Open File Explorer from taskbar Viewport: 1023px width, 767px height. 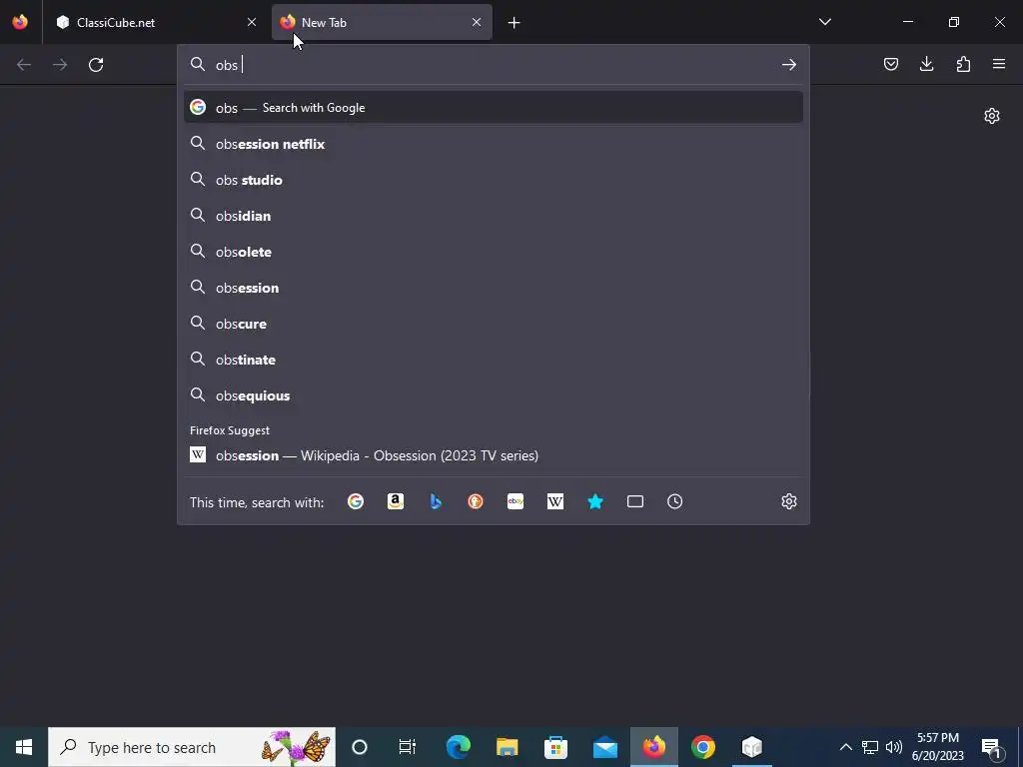[x=507, y=747]
